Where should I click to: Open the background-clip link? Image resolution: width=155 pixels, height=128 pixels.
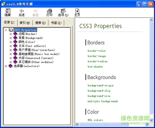(99, 91)
